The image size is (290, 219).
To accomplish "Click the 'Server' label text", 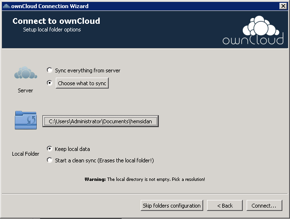I will tap(25, 90).
